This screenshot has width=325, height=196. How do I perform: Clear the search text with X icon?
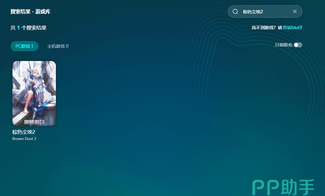click(x=295, y=11)
